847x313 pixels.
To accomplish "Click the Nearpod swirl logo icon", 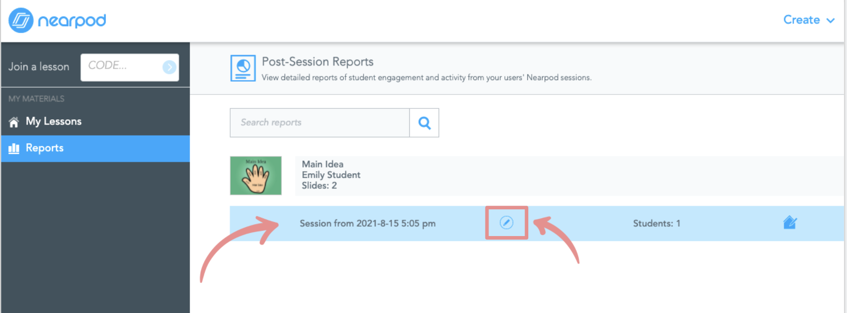I will pyautogui.click(x=21, y=20).
